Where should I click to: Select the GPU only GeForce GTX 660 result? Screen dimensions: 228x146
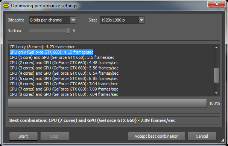click(x=51, y=52)
